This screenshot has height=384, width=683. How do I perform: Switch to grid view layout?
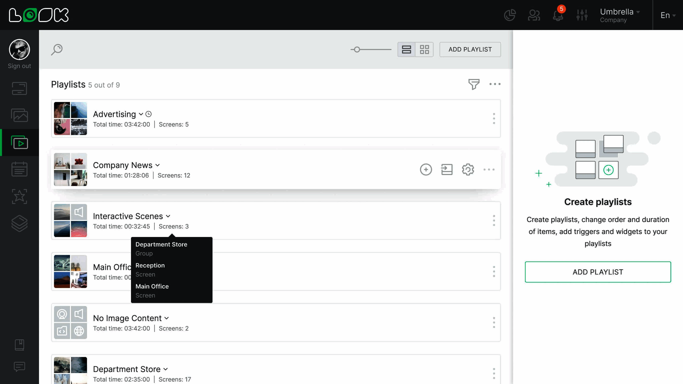tap(424, 49)
